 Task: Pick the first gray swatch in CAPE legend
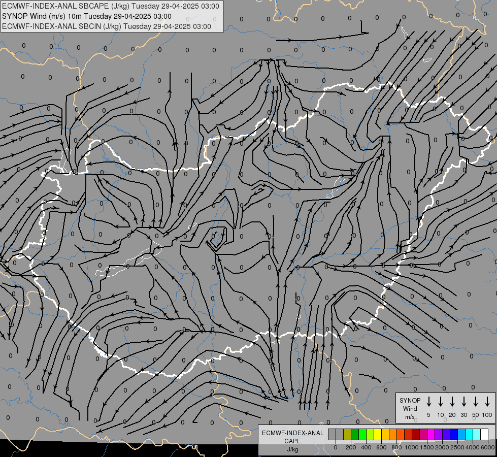pyautogui.click(x=332, y=434)
